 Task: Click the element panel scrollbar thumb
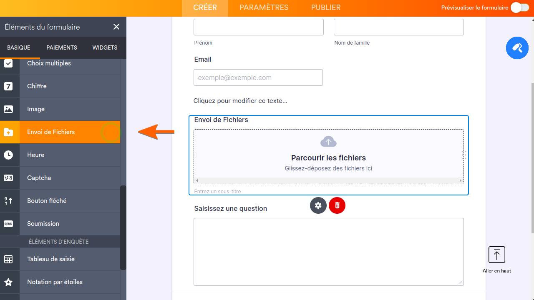(123, 227)
